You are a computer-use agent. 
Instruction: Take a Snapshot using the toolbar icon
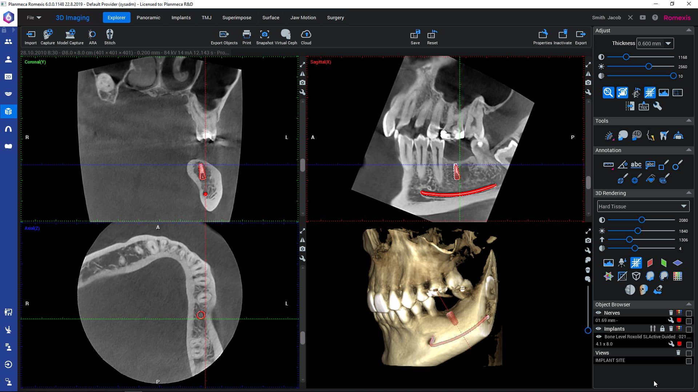265,36
